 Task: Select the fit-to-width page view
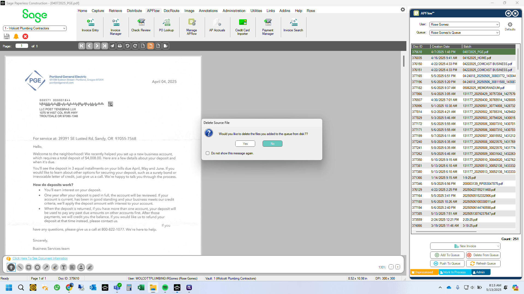point(143,46)
